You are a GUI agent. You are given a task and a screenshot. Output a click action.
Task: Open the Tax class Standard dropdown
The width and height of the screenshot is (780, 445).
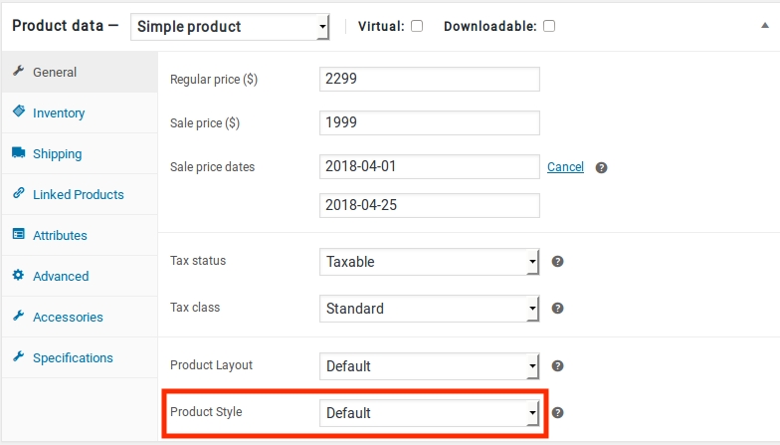point(429,309)
